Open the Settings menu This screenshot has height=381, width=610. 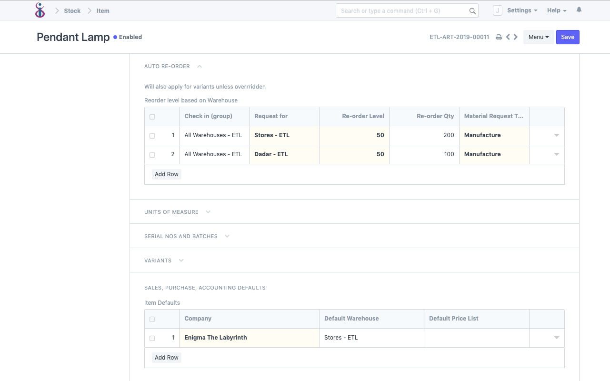pyautogui.click(x=522, y=10)
